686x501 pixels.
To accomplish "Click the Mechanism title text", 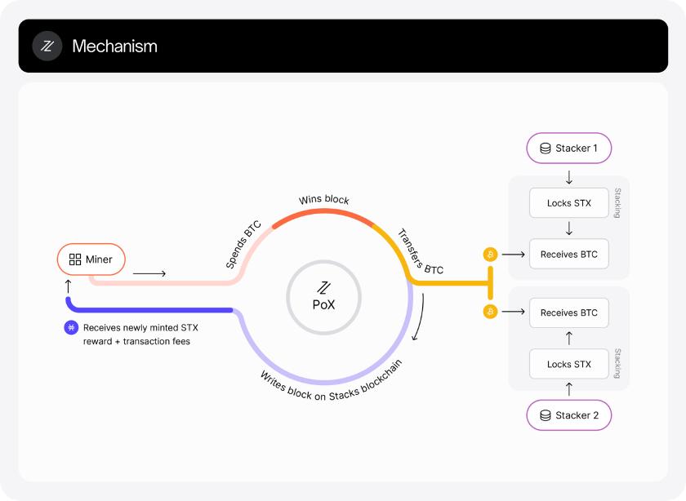I will (114, 46).
